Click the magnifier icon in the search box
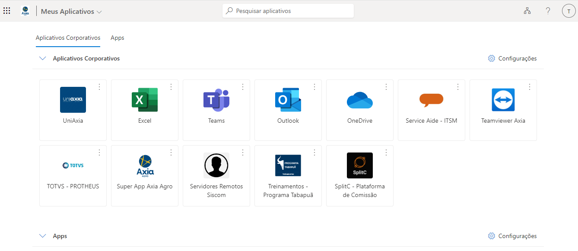This screenshot has height=251, width=578. 229,11
